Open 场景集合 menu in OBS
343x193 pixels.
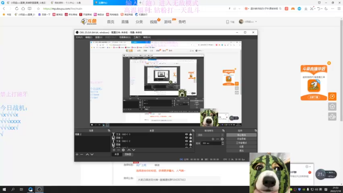pos(125,37)
